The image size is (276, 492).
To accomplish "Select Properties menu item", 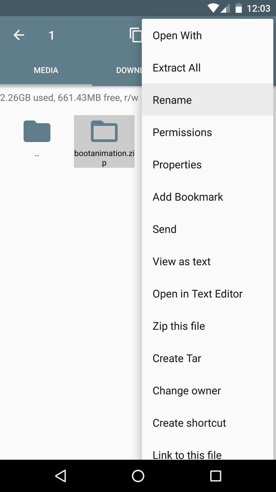I will click(x=208, y=165).
